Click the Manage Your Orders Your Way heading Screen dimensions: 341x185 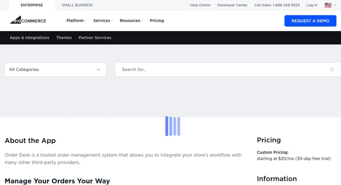pos(57,181)
